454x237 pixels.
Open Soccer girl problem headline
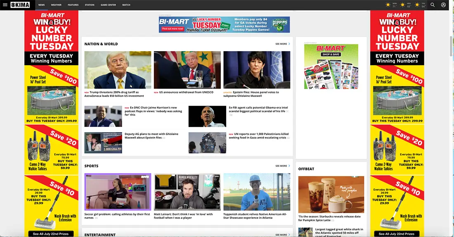(x=117, y=216)
